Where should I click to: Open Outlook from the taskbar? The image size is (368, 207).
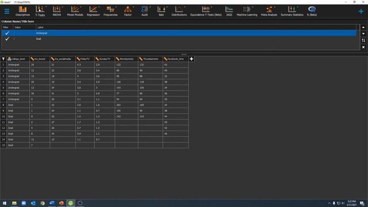click(33, 203)
